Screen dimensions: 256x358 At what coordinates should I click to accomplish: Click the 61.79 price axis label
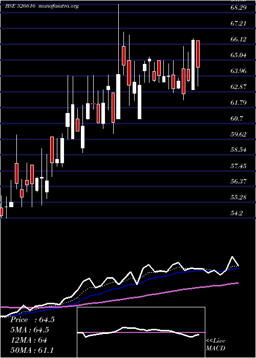239,102
